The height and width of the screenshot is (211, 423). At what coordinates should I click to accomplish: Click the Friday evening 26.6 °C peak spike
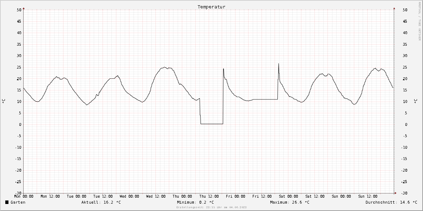[x=278, y=64]
